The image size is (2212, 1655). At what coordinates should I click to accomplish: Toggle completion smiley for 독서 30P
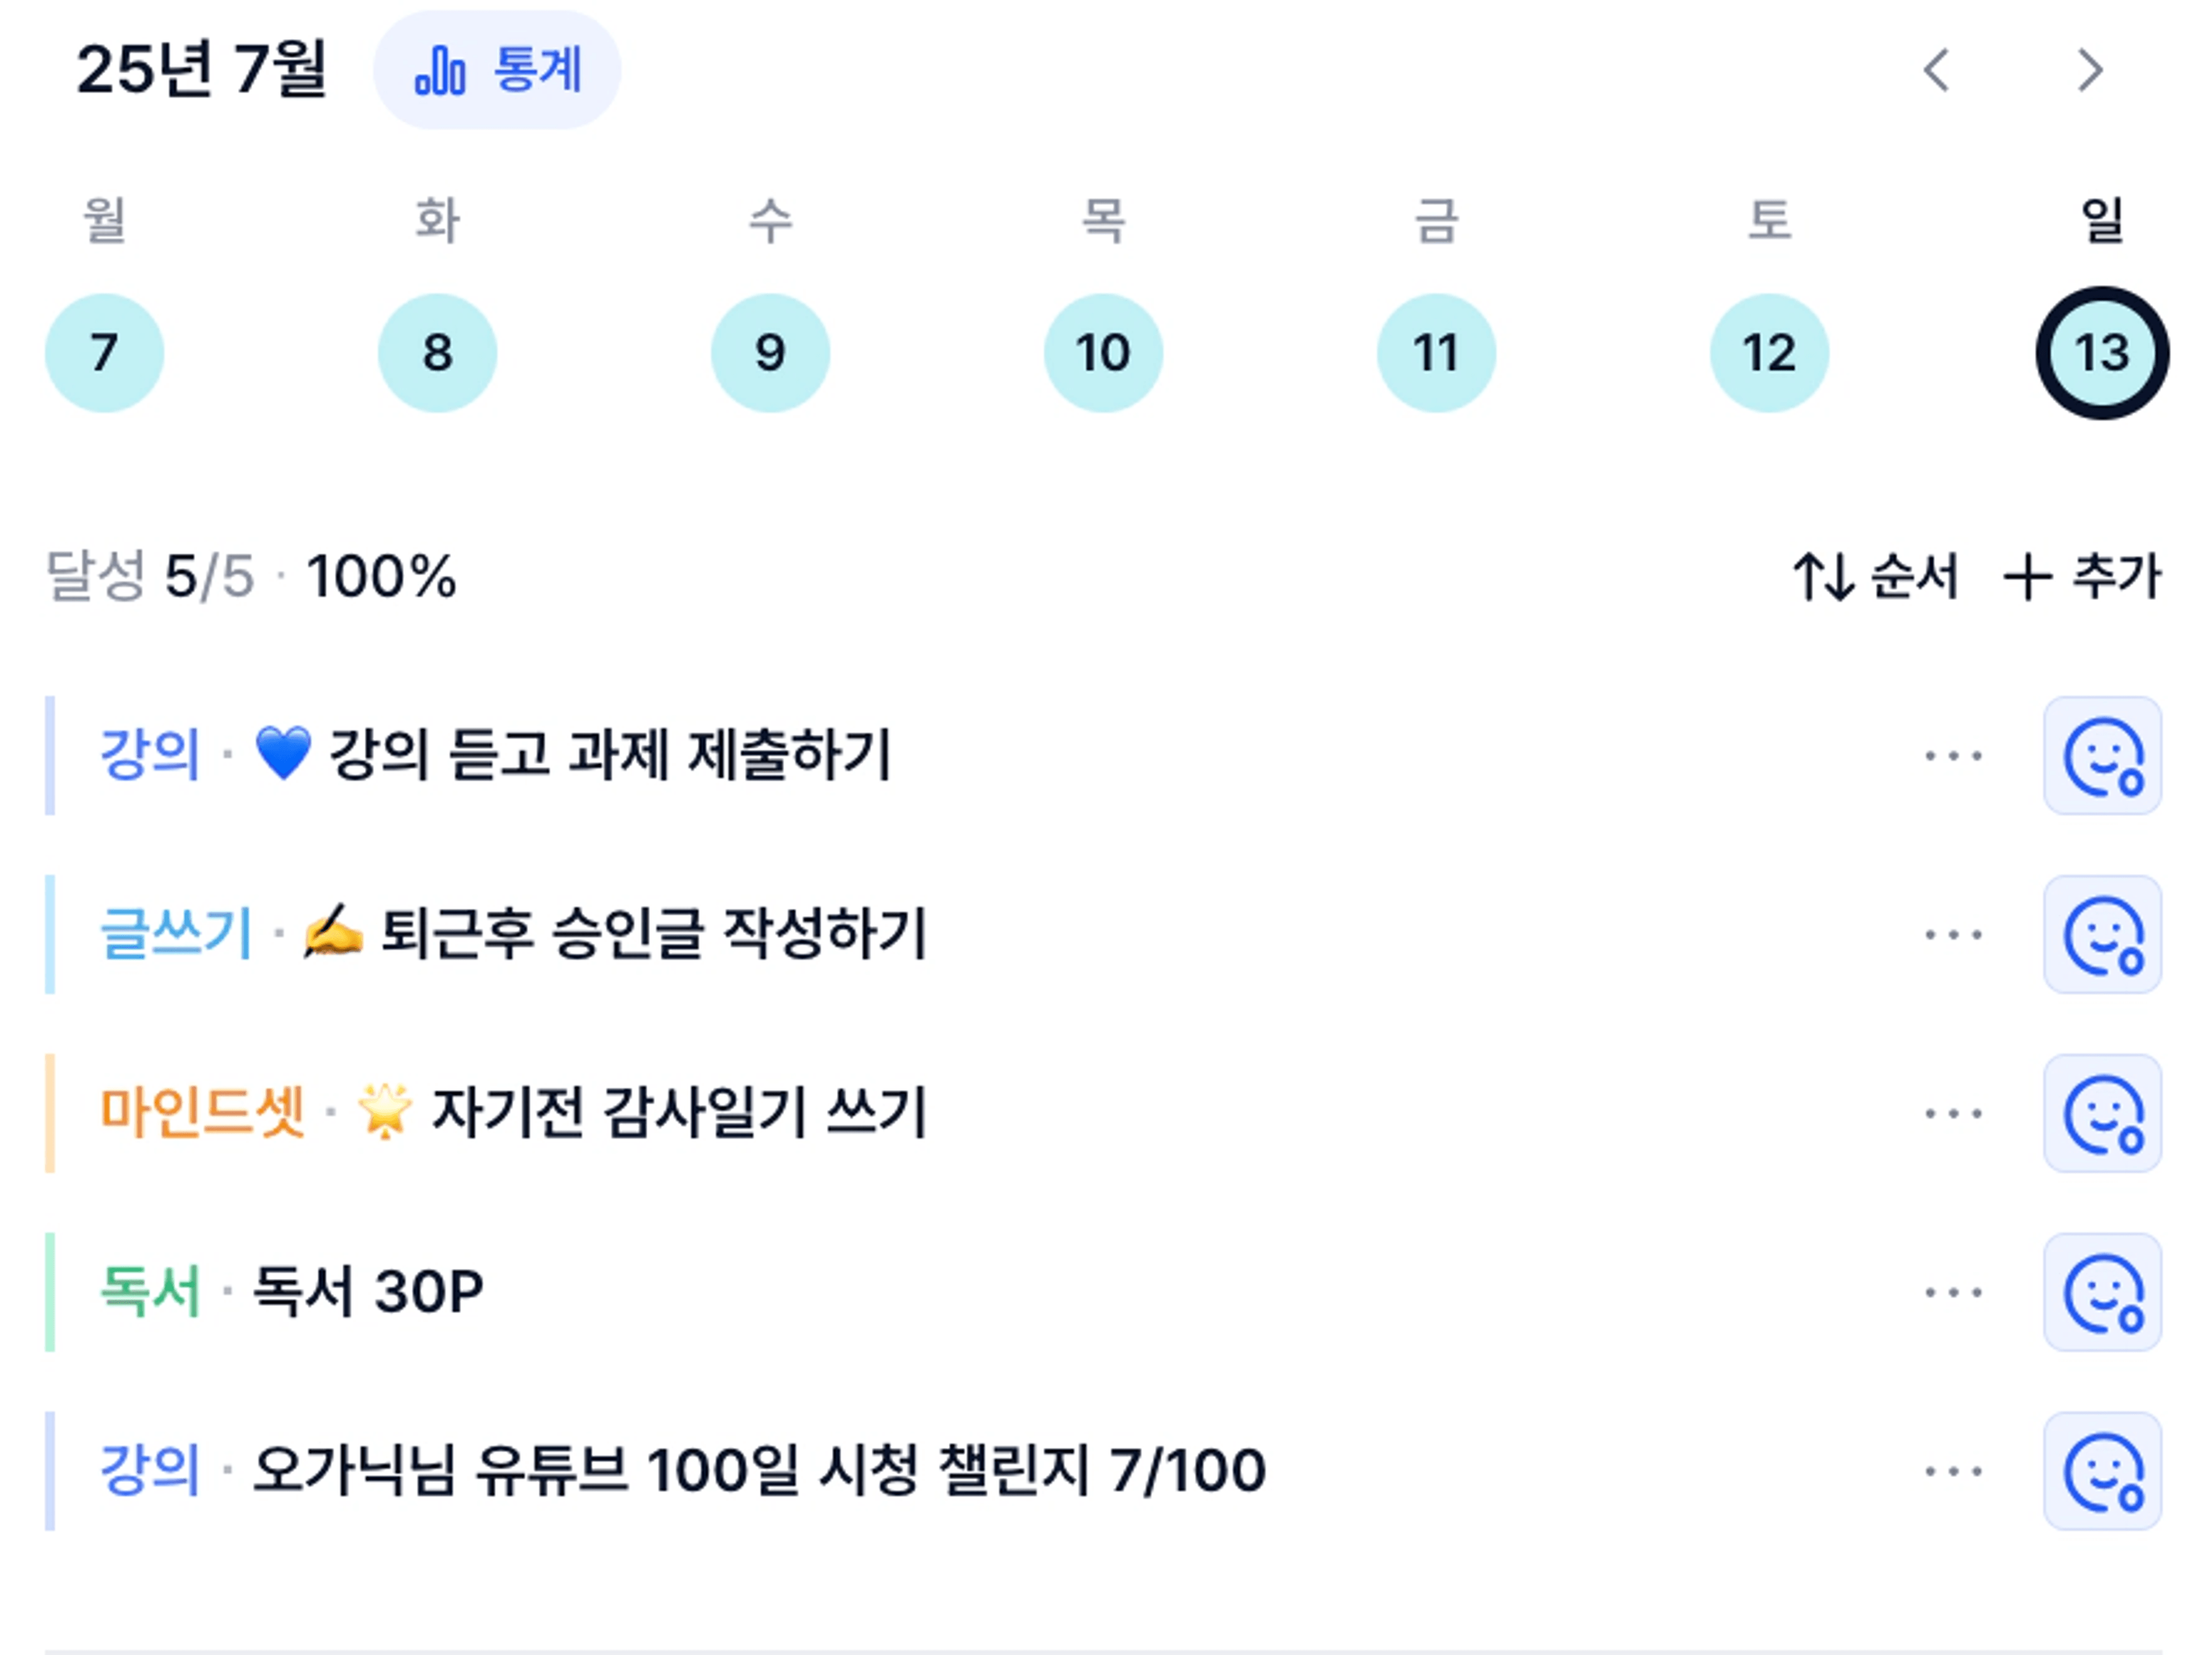[x=2102, y=1292]
